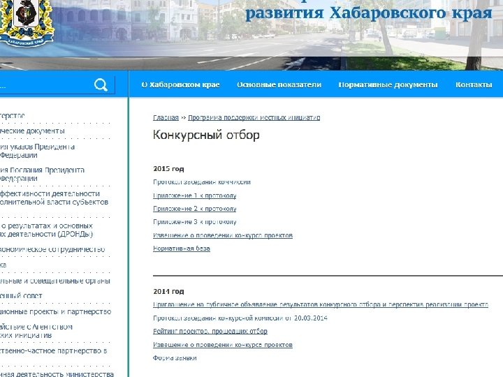Image resolution: width=503 pixels, height=377 pixels.
Task: Open 'Приложение 2 к протоколу' link
Action: [195, 209]
